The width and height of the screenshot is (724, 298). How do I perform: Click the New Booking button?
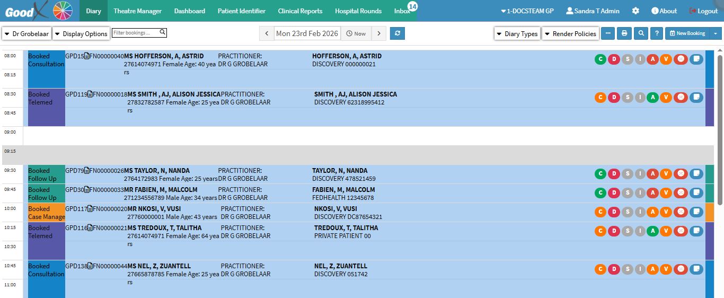point(687,33)
